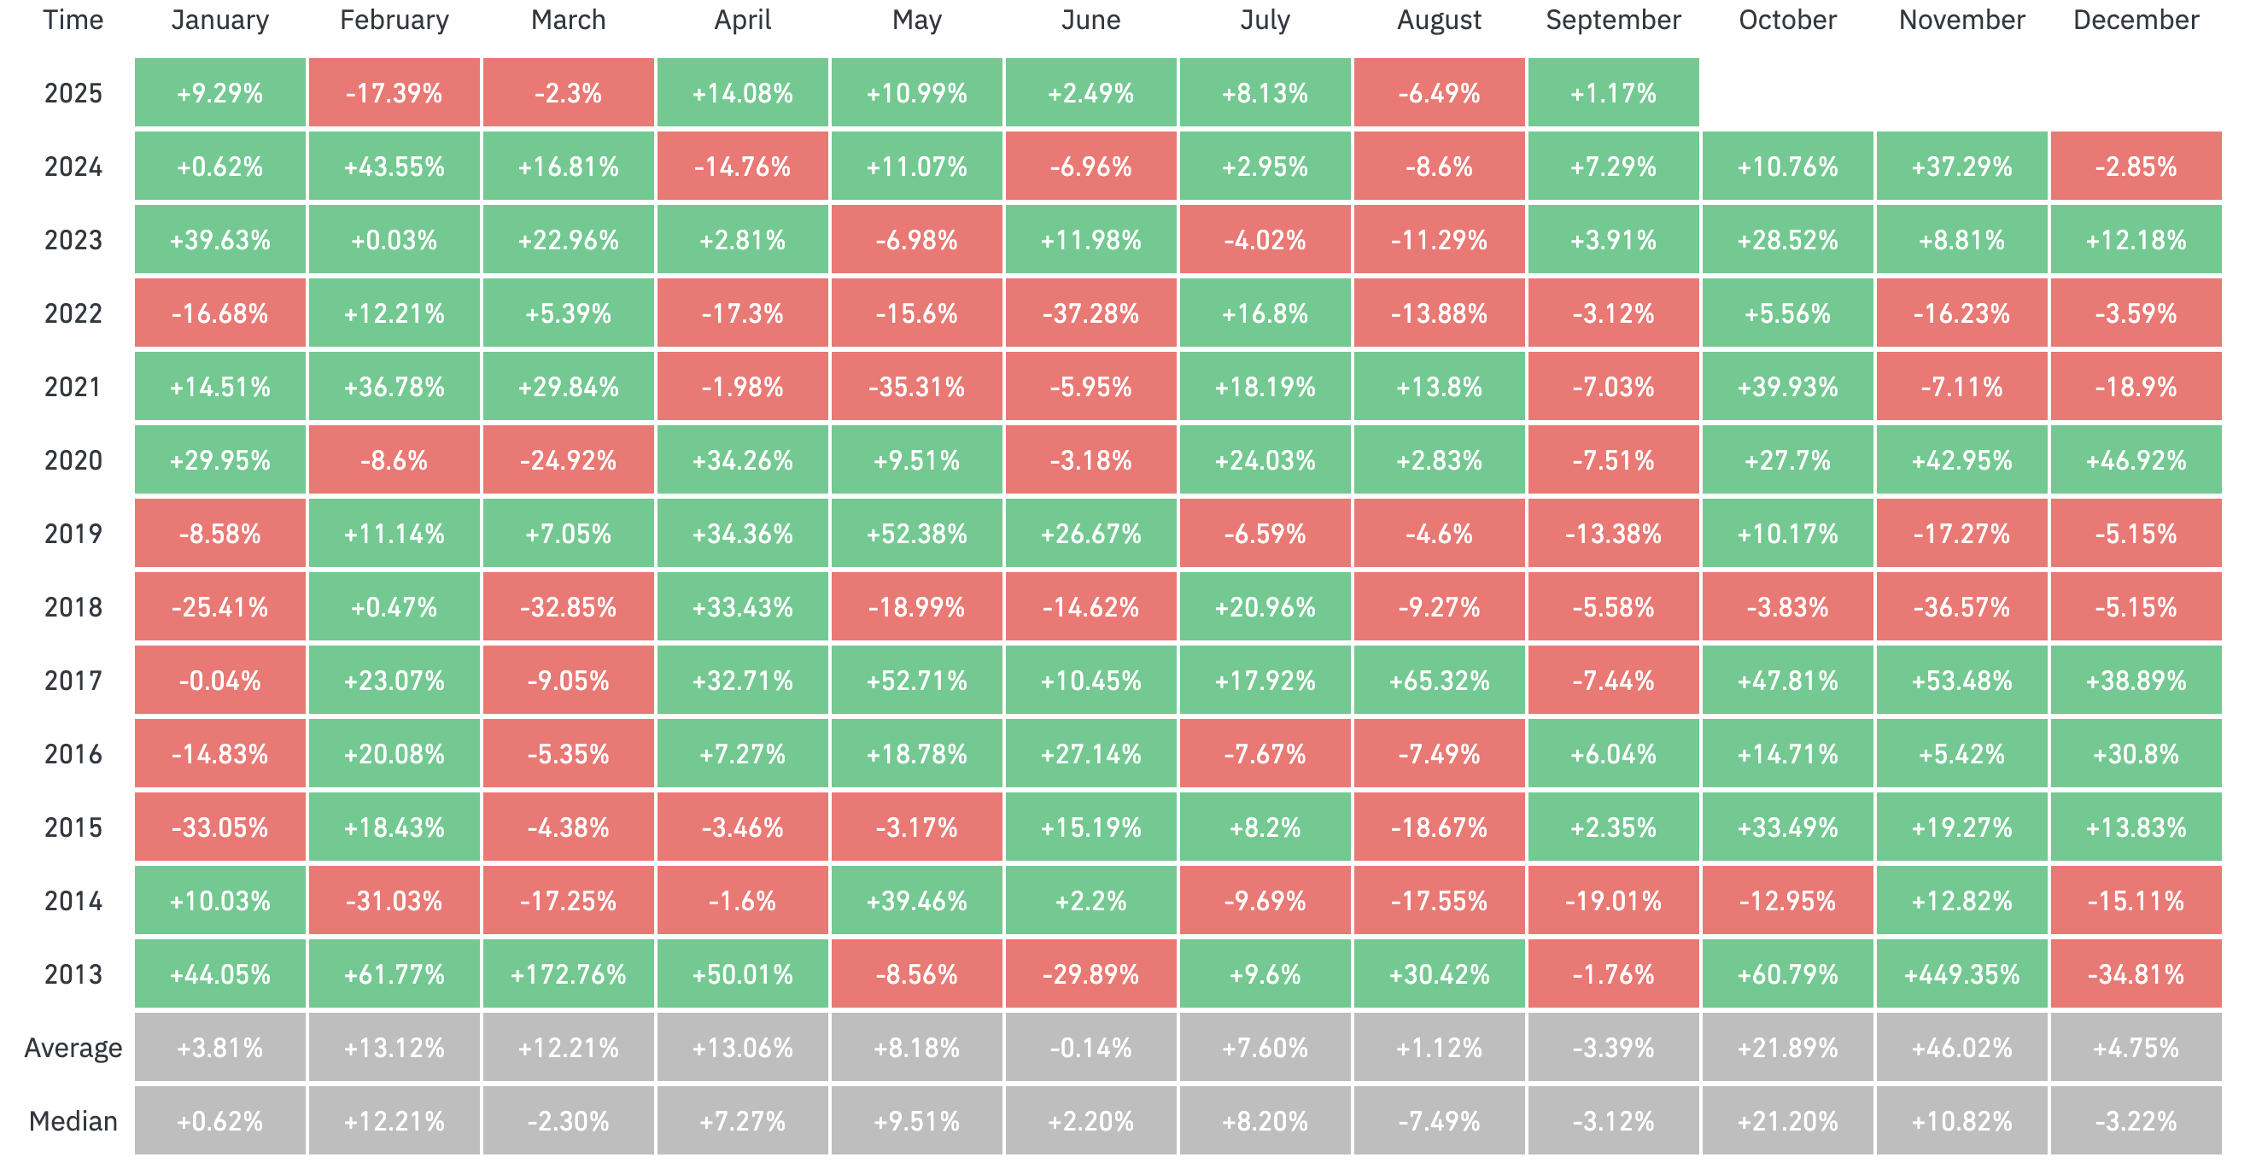Click the December column header
Image resolution: width=2256 pixels, height=1169 pixels.
click(2135, 20)
